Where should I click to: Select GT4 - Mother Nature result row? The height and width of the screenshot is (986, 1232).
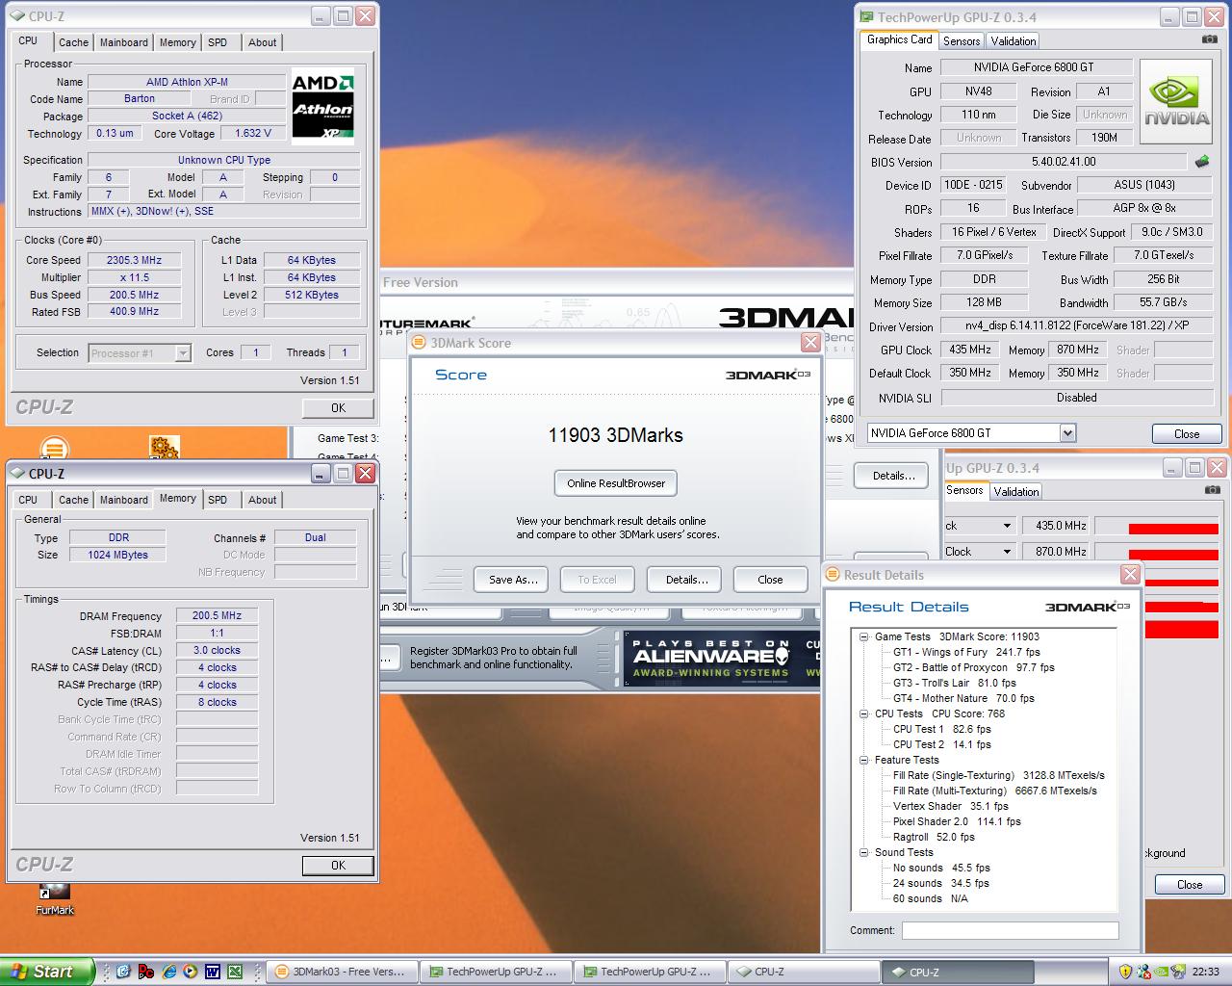click(x=963, y=698)
